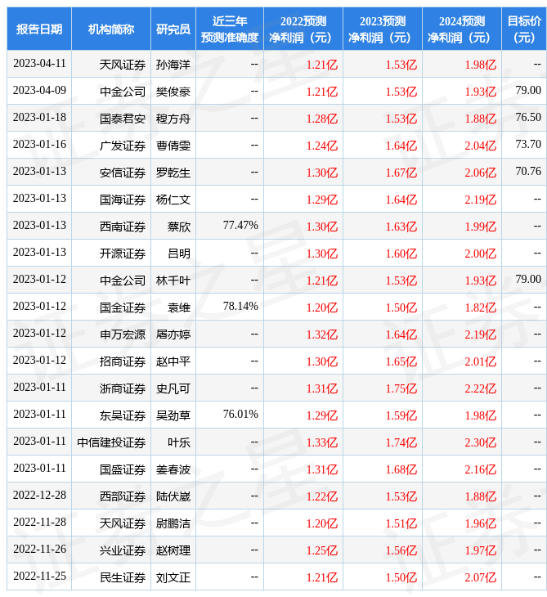Click researcher 屠亦婷

173,334
